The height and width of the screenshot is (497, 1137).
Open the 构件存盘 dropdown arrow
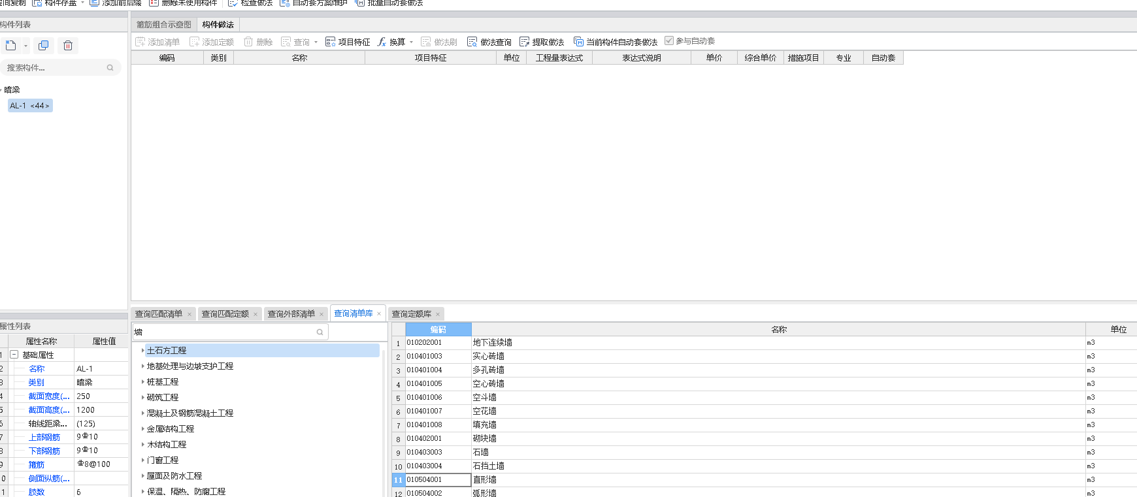pyautogui.click(x=83, y=3)
